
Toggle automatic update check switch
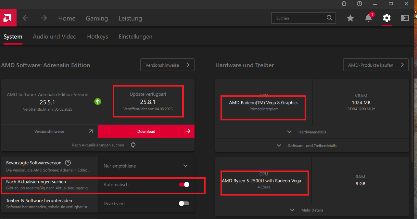[x=184, y=185]
